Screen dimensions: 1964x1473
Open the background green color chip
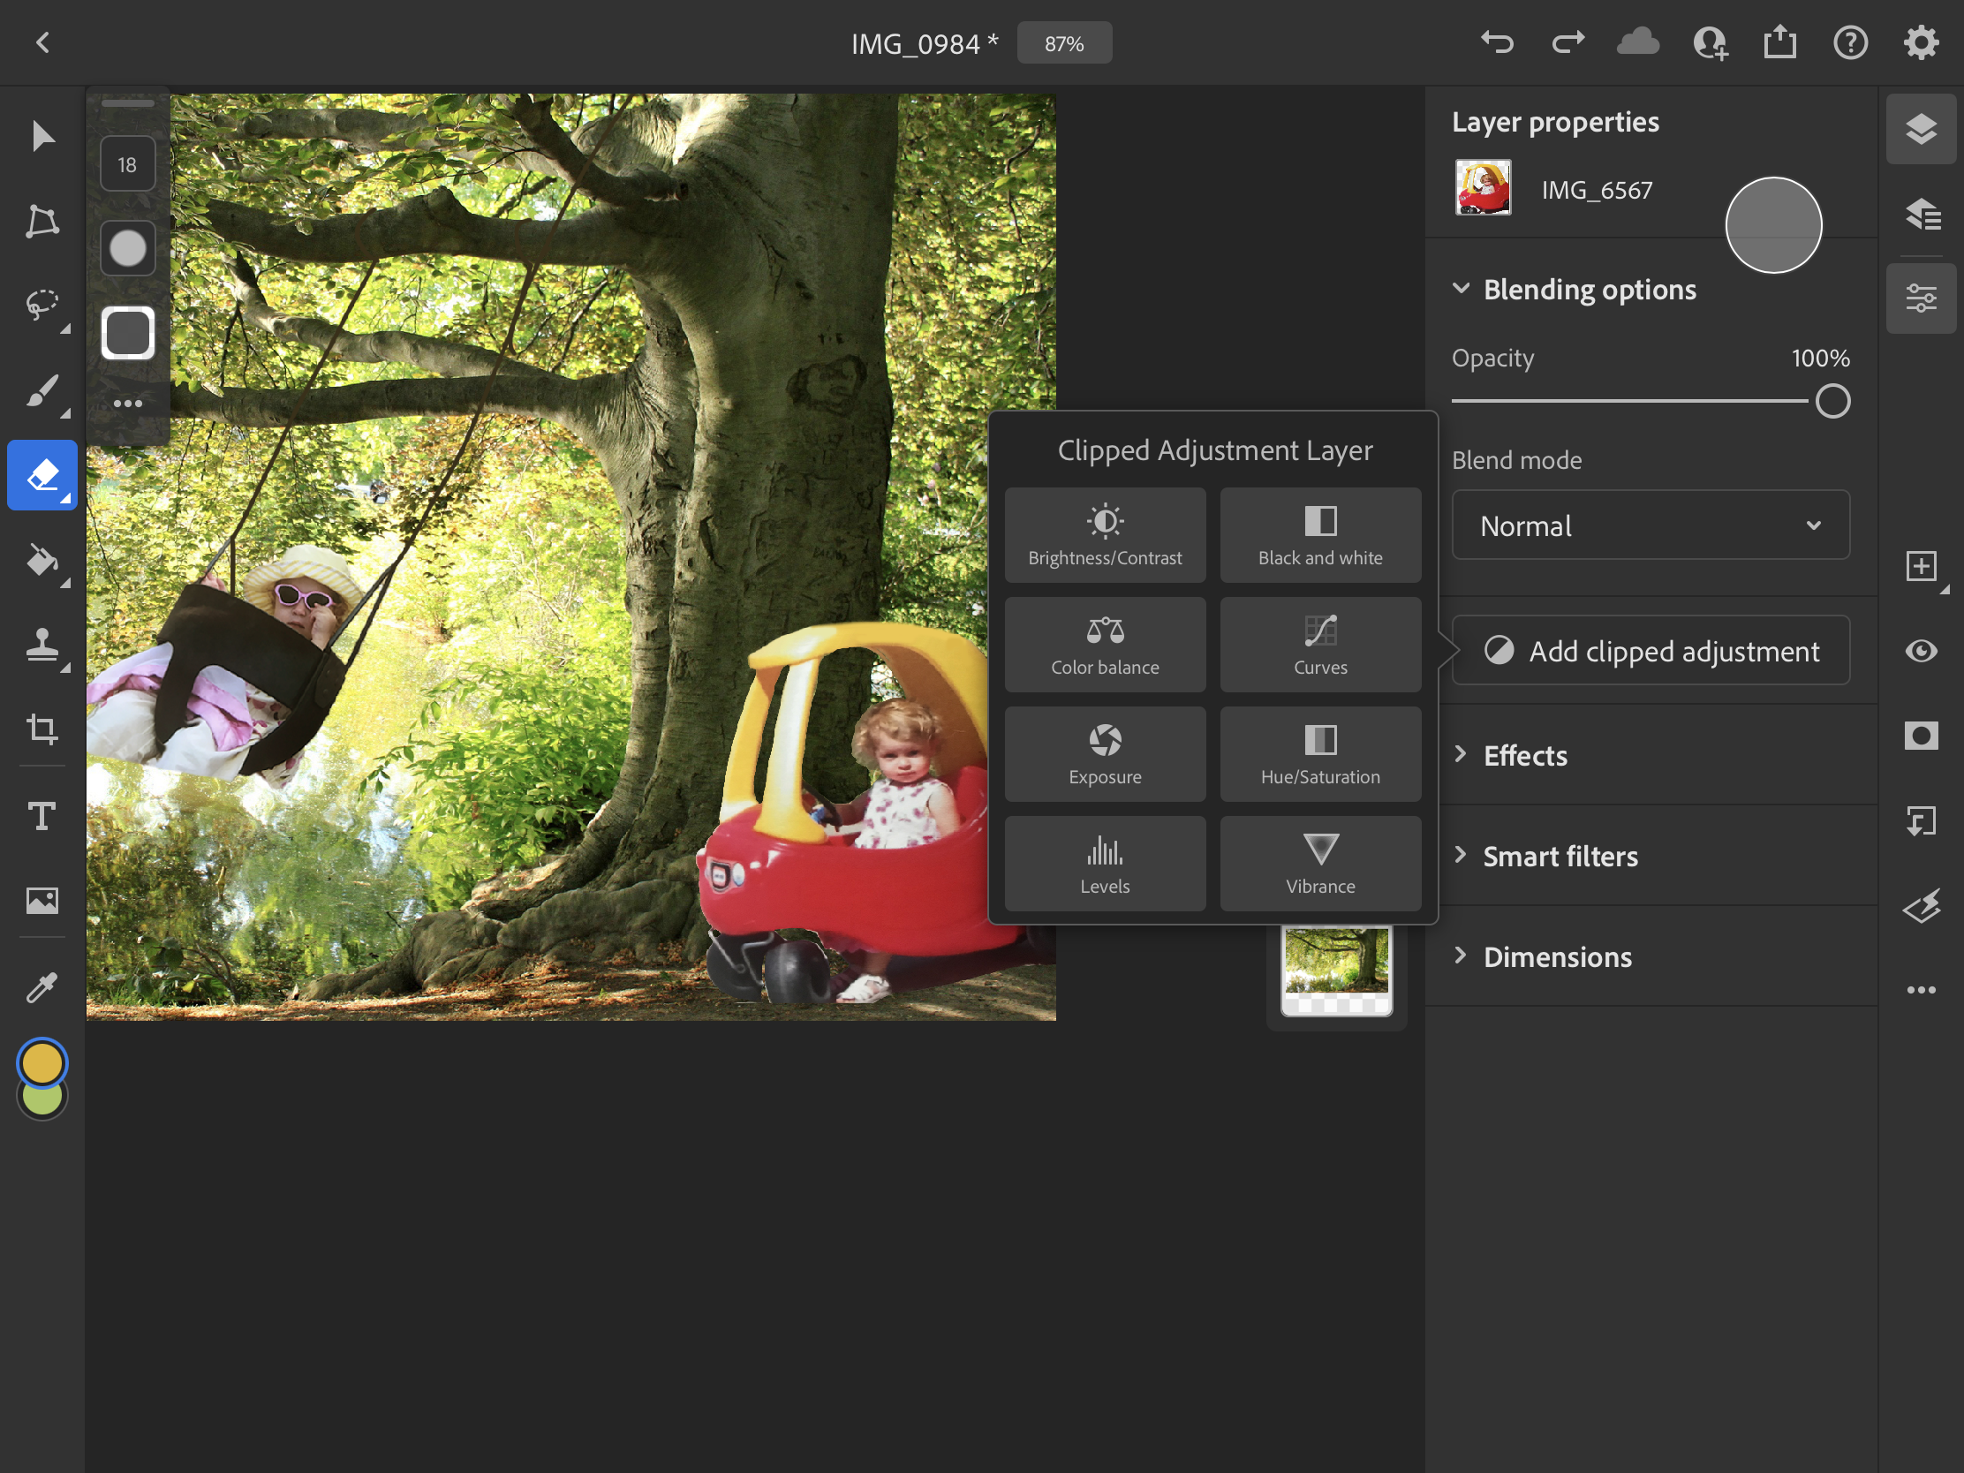click(42, 1103)
